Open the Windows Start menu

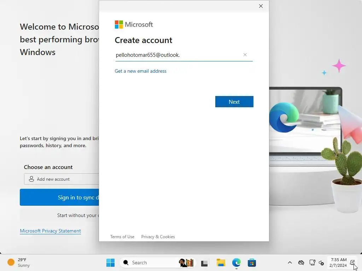click(x=110, y=263)
